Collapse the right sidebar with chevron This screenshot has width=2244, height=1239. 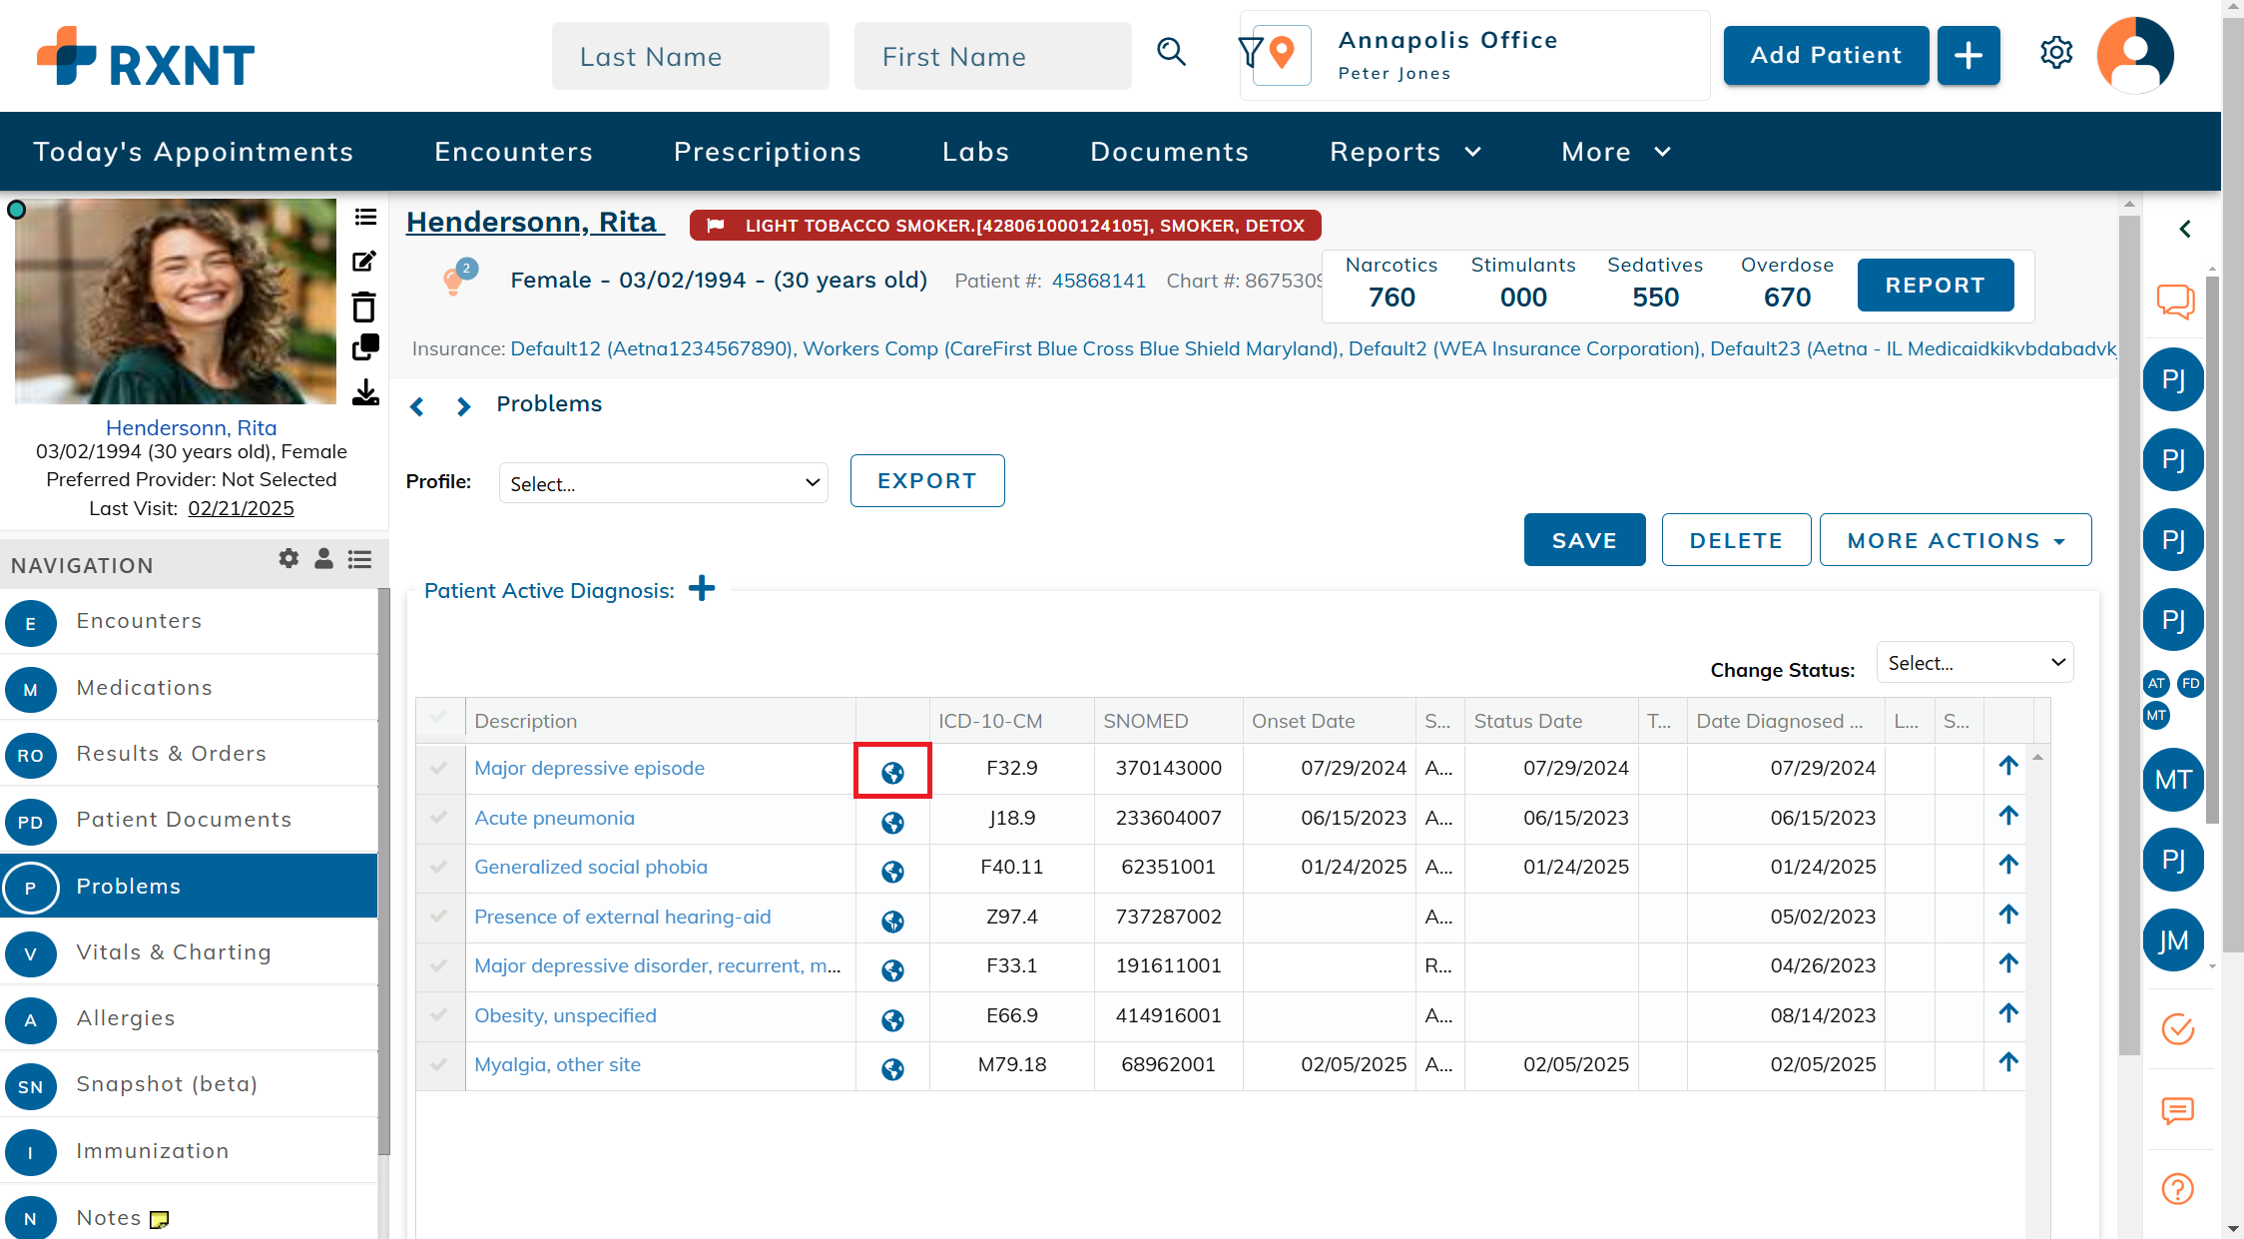coord(2185,229)
